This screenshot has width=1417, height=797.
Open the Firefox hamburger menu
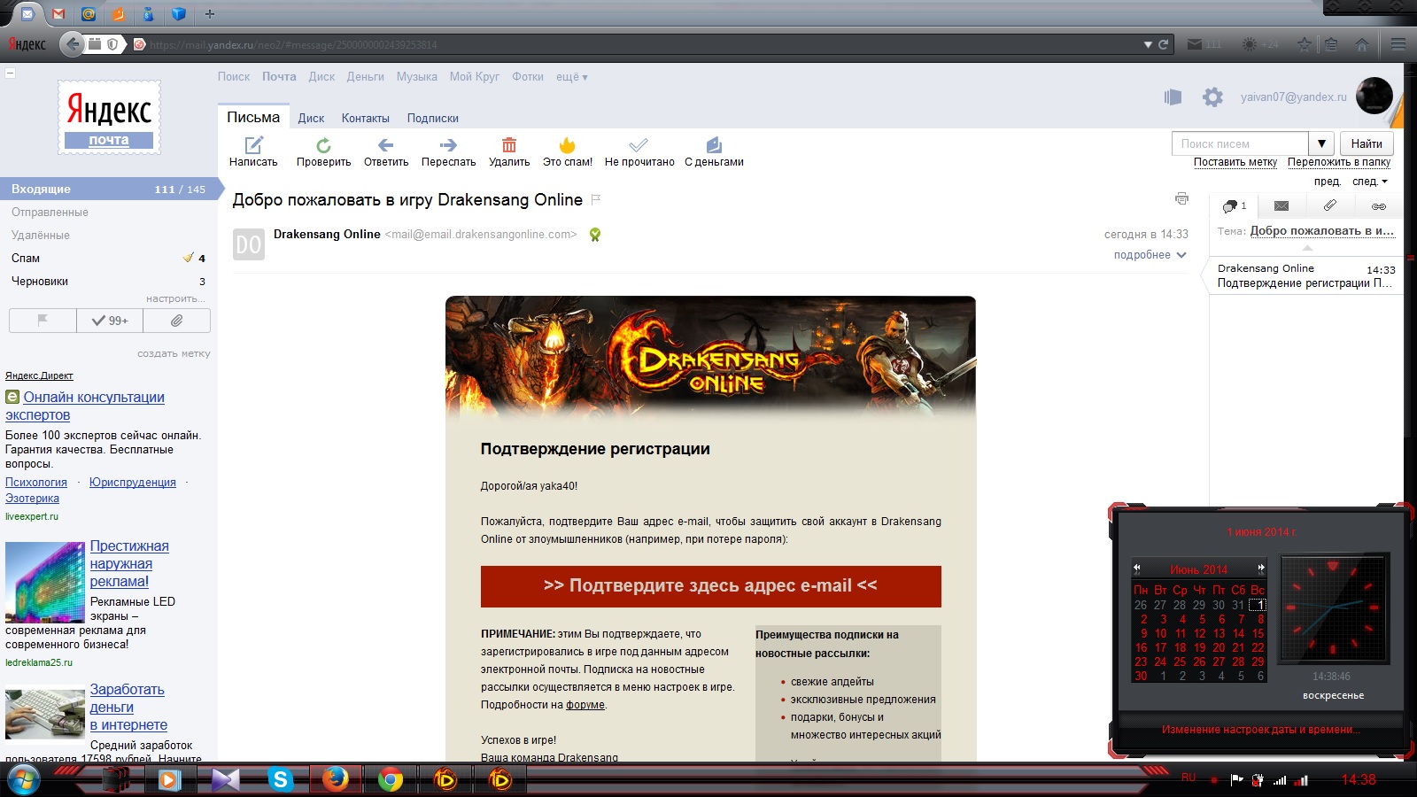[x=1398, y=44]
